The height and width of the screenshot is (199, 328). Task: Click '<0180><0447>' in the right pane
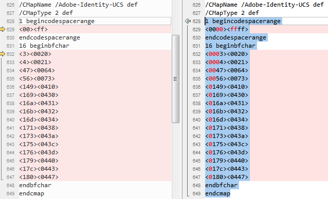pyautogui.click(x=227, y=177)
